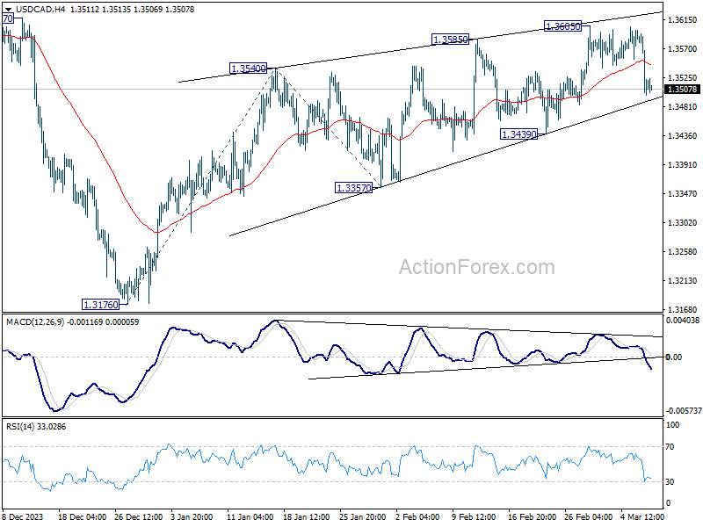Click the RSI(14) 33.0286 indicator label
Viewport: 703px width, 527px height.
click(x=36, y=427)
